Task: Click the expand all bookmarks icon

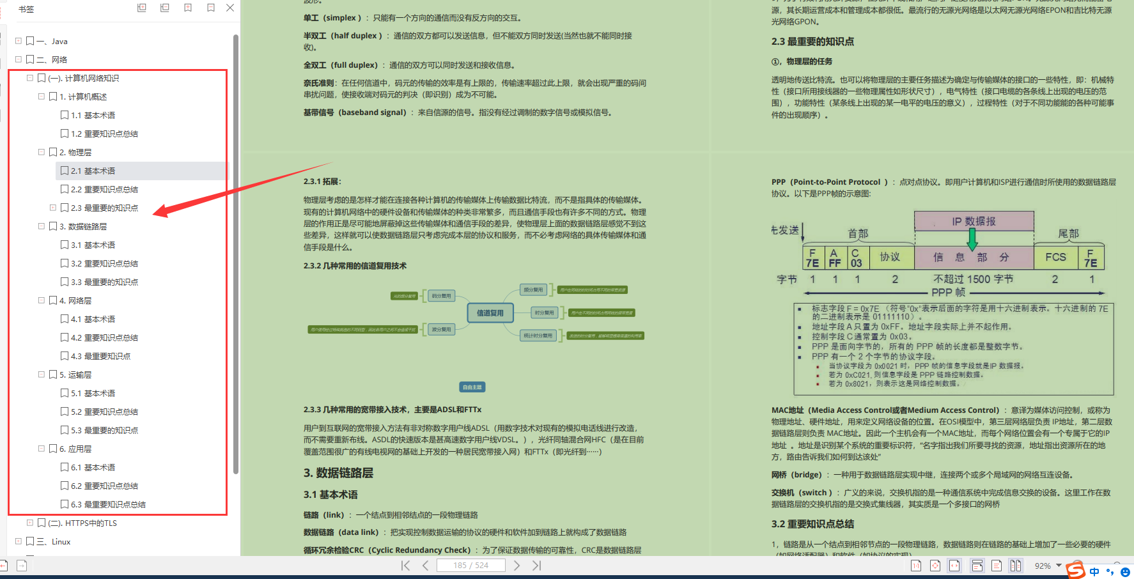Action: click(x=142, y=8)
